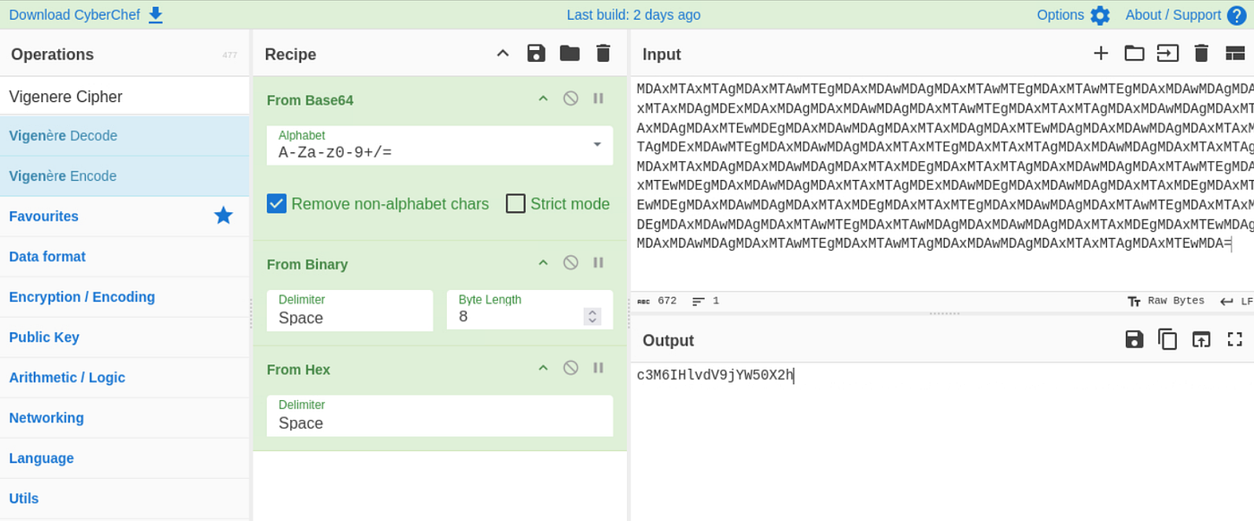1254x521 pixels.
Task: Click the Byte Length input field
Action: click(529, 310)
